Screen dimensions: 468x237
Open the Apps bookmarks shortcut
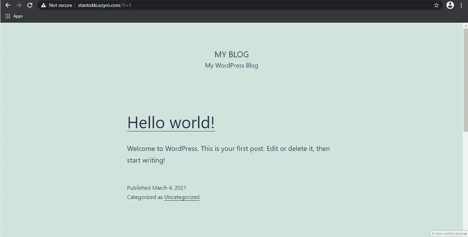[x=14, y=16]
